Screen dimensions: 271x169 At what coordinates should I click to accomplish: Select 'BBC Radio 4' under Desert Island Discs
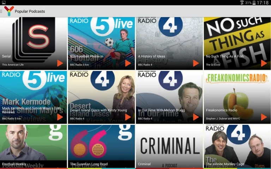pyautogui.click(x=77, y=118)
